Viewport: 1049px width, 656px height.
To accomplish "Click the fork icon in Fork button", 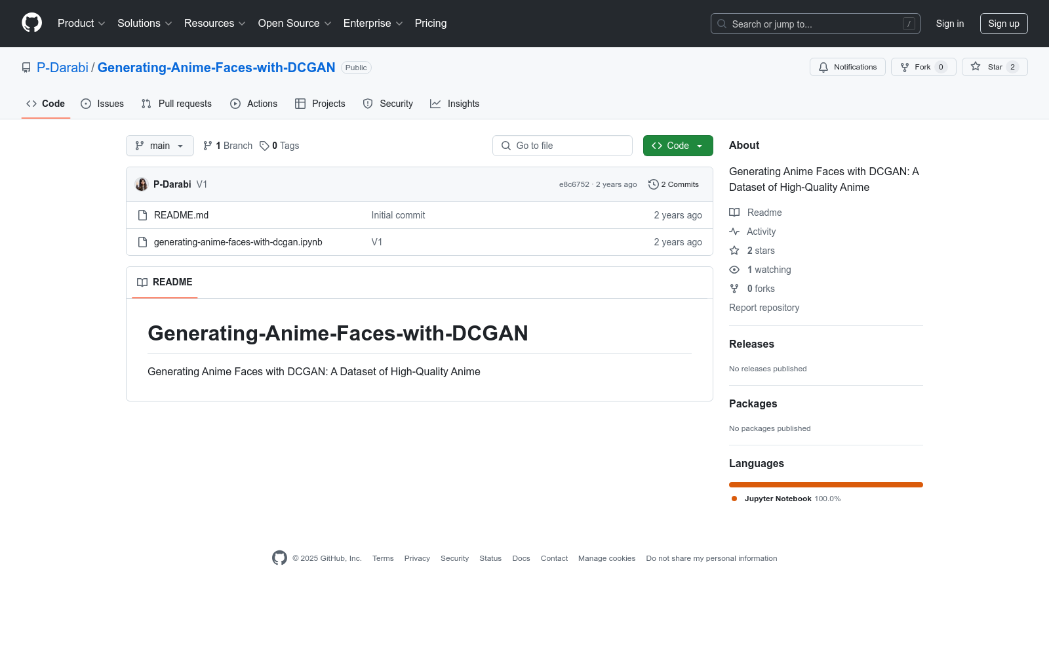I will coord(905,67).
